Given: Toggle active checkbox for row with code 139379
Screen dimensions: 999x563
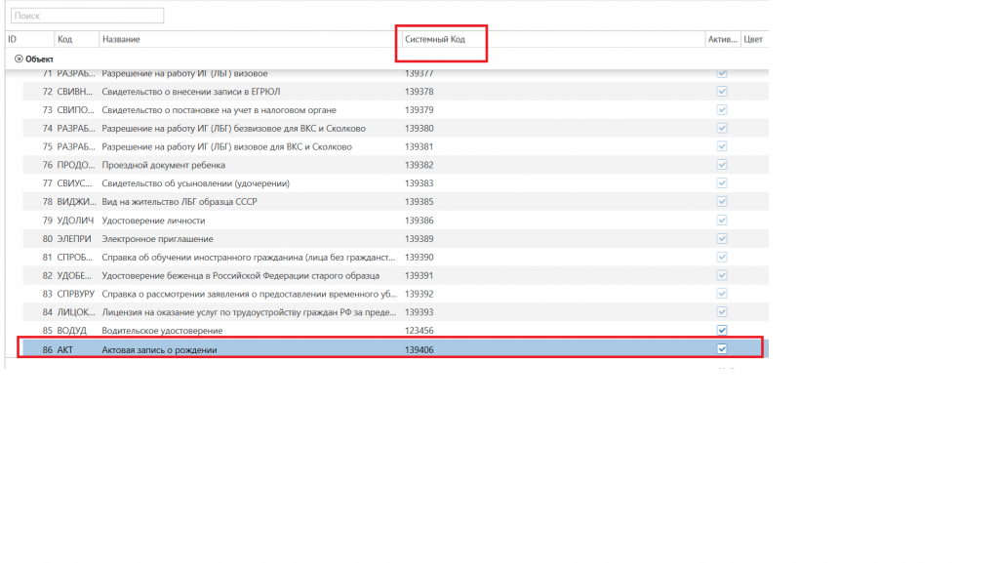Looking at the screenshot, I should 722,110.
